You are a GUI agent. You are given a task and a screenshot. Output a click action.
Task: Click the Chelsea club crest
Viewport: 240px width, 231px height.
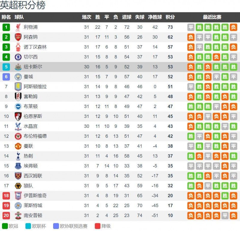[18, 57]
